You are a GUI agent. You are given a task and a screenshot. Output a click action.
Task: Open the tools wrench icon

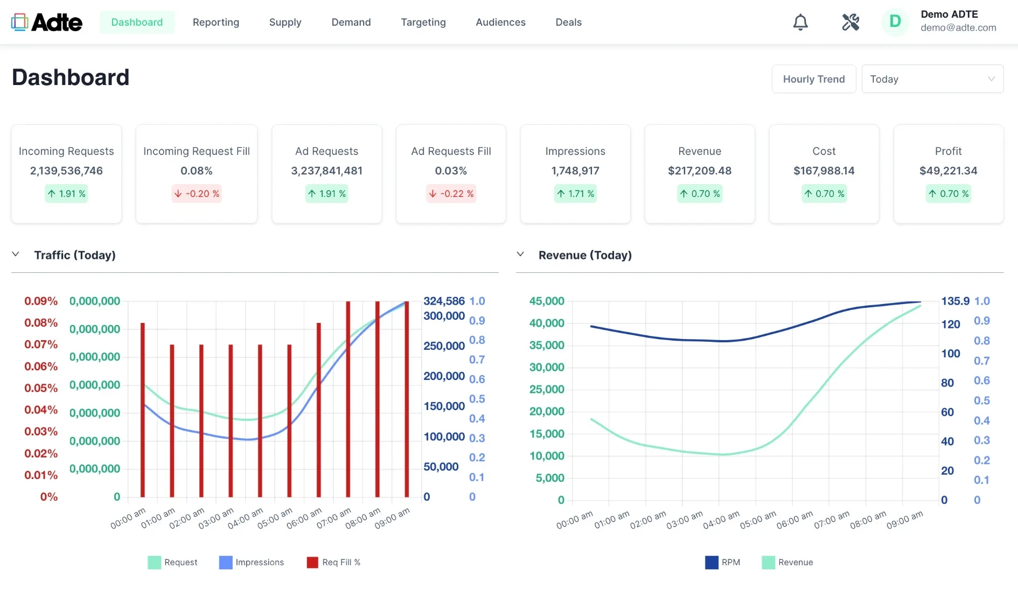pos(850,22)
